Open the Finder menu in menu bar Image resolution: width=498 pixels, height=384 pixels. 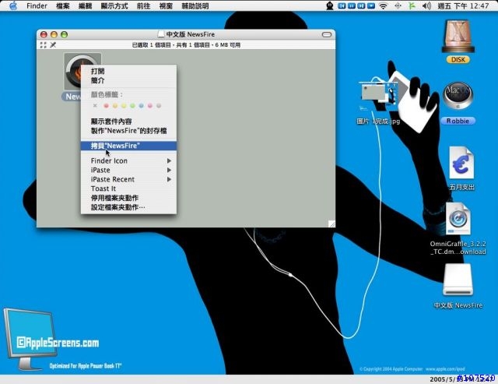pyautogui.click(x=37, y=5)
